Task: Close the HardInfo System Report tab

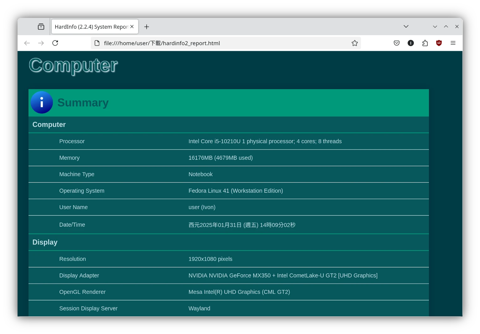Action: (132, 27)
